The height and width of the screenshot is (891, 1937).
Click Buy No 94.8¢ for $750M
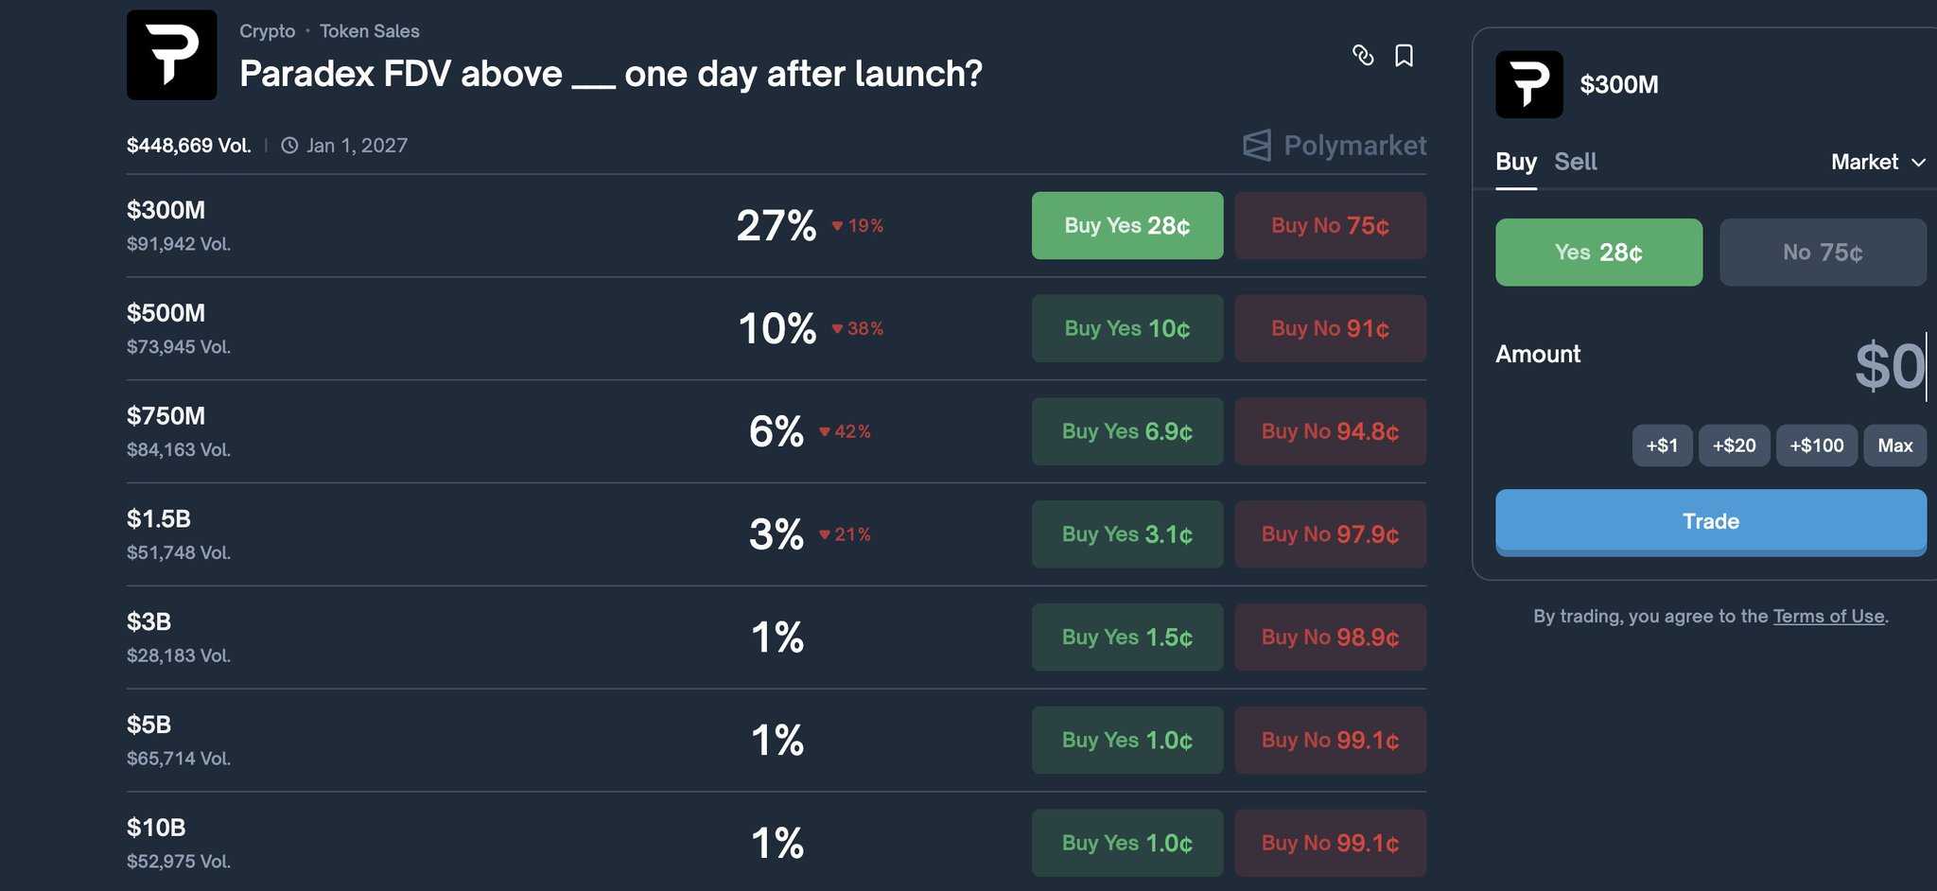[x=1330, y=431]
